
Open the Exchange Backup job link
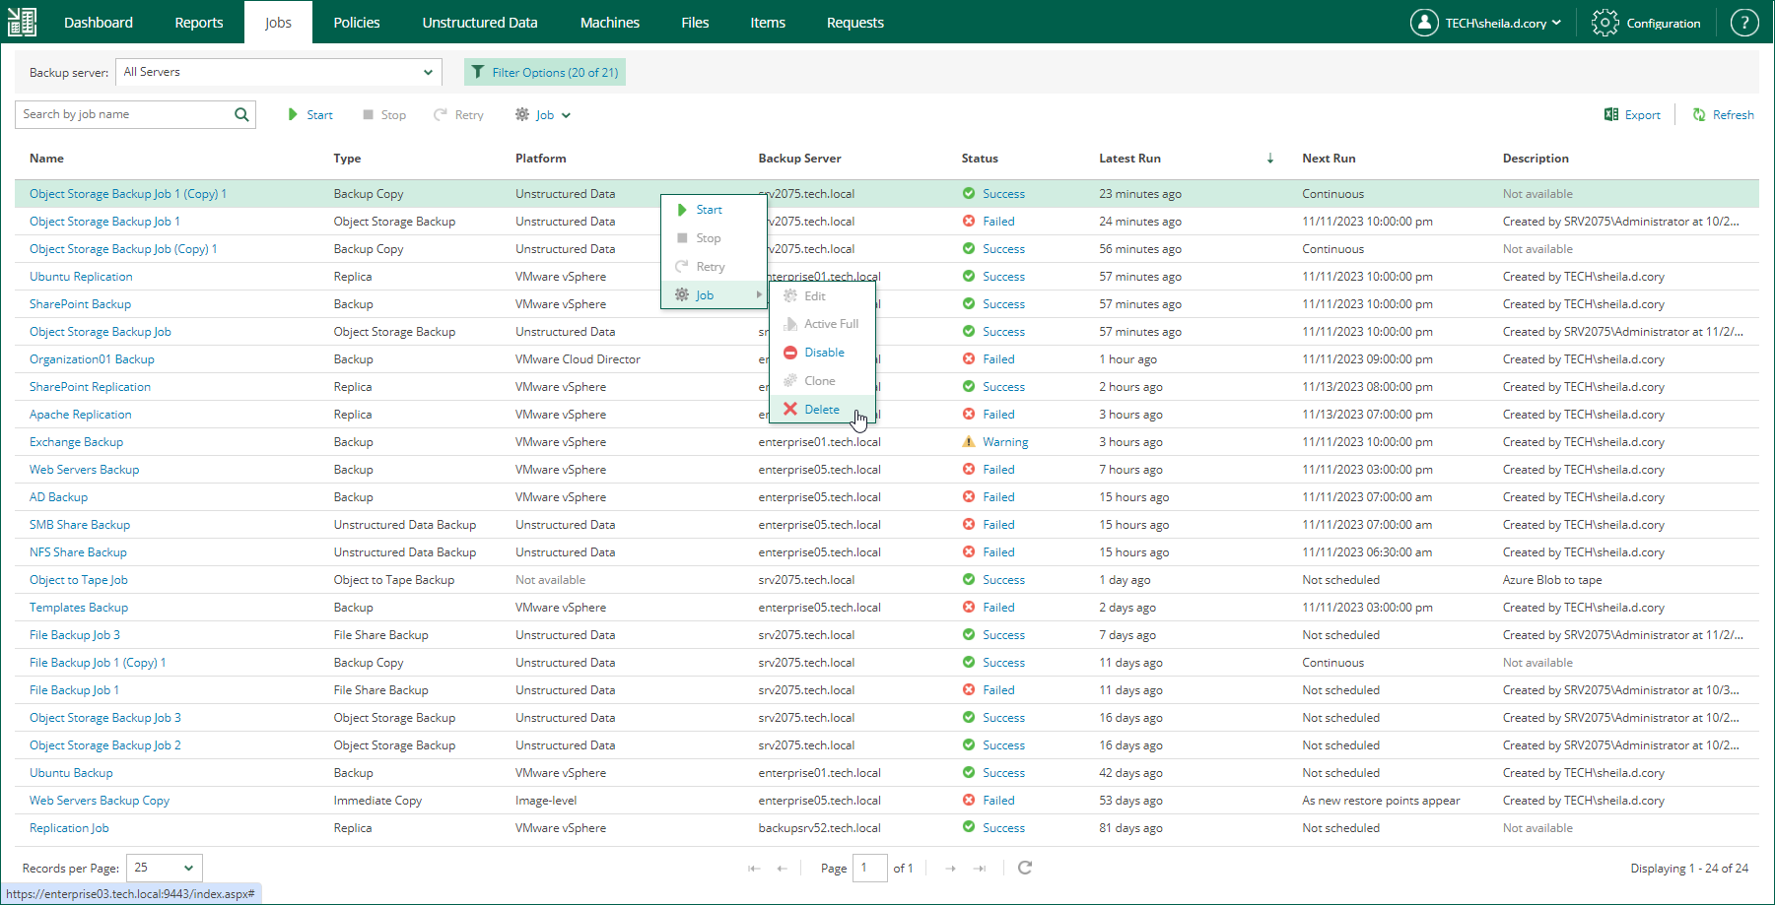click(76, 442)
